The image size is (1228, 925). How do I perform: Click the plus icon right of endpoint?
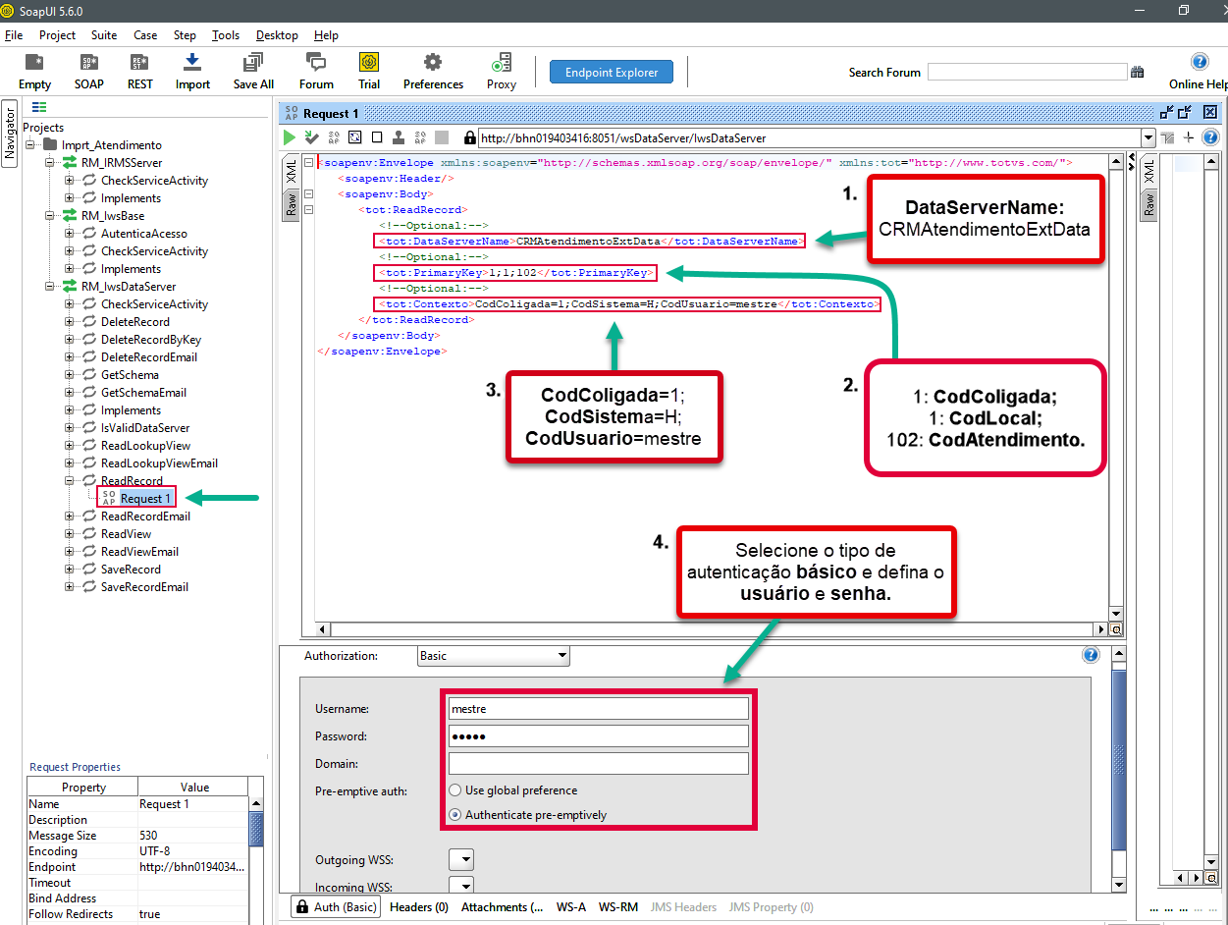pyautogui.click(x=1189, y=137)
